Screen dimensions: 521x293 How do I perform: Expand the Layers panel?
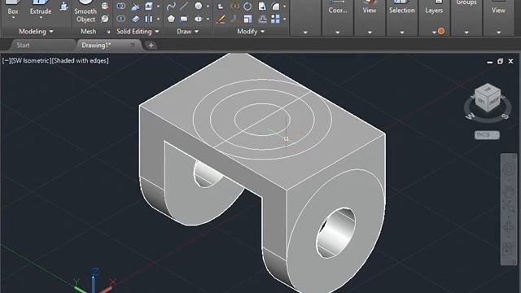pyautogui.click(x=434, y=33)
